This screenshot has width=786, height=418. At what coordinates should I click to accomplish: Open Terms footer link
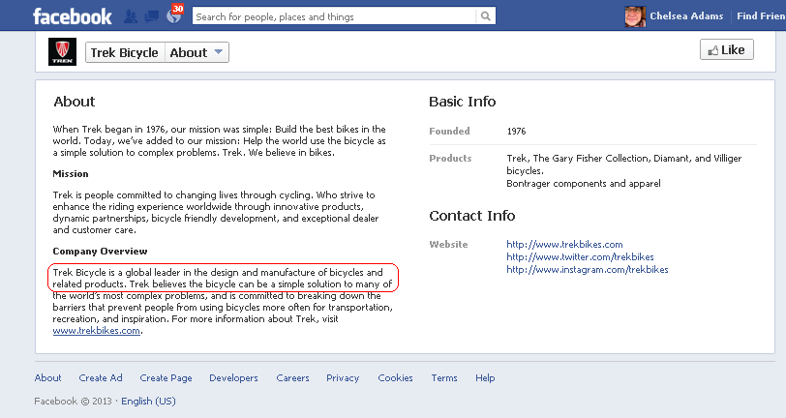point(444,378)
